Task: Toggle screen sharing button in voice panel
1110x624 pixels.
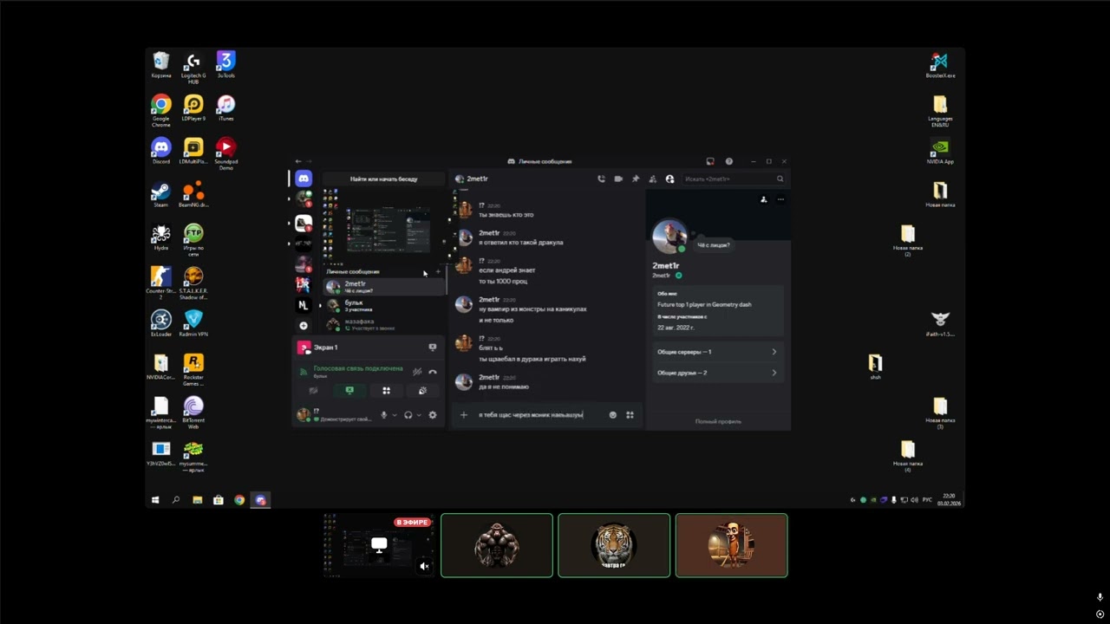Action: click(349, 391)
